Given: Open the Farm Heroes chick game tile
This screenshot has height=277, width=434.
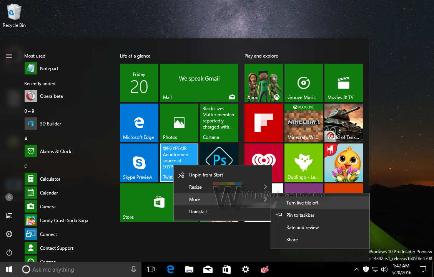Looking at the screenshot, I should (x=344, y=163).
